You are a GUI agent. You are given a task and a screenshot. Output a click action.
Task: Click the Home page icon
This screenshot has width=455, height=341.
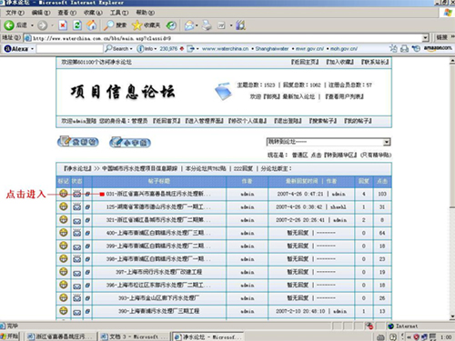[91, 25]
